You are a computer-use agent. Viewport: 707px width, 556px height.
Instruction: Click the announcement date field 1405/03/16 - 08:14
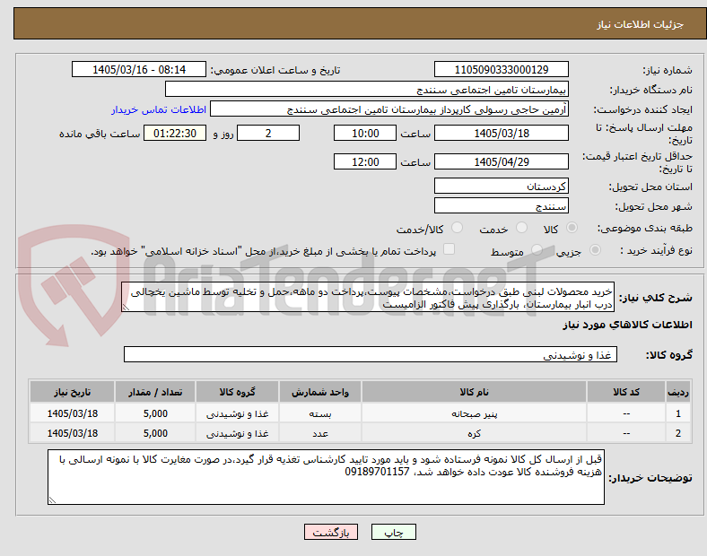pos(139,69)
